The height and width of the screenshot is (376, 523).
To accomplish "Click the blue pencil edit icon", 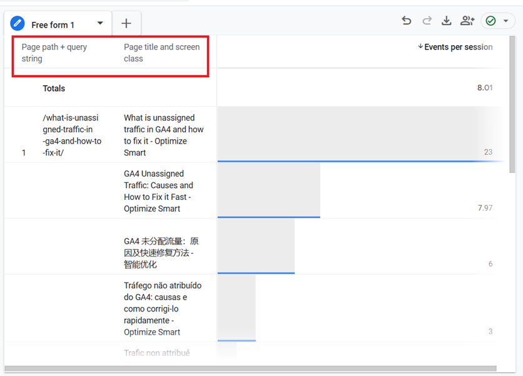I will [18, 23].
